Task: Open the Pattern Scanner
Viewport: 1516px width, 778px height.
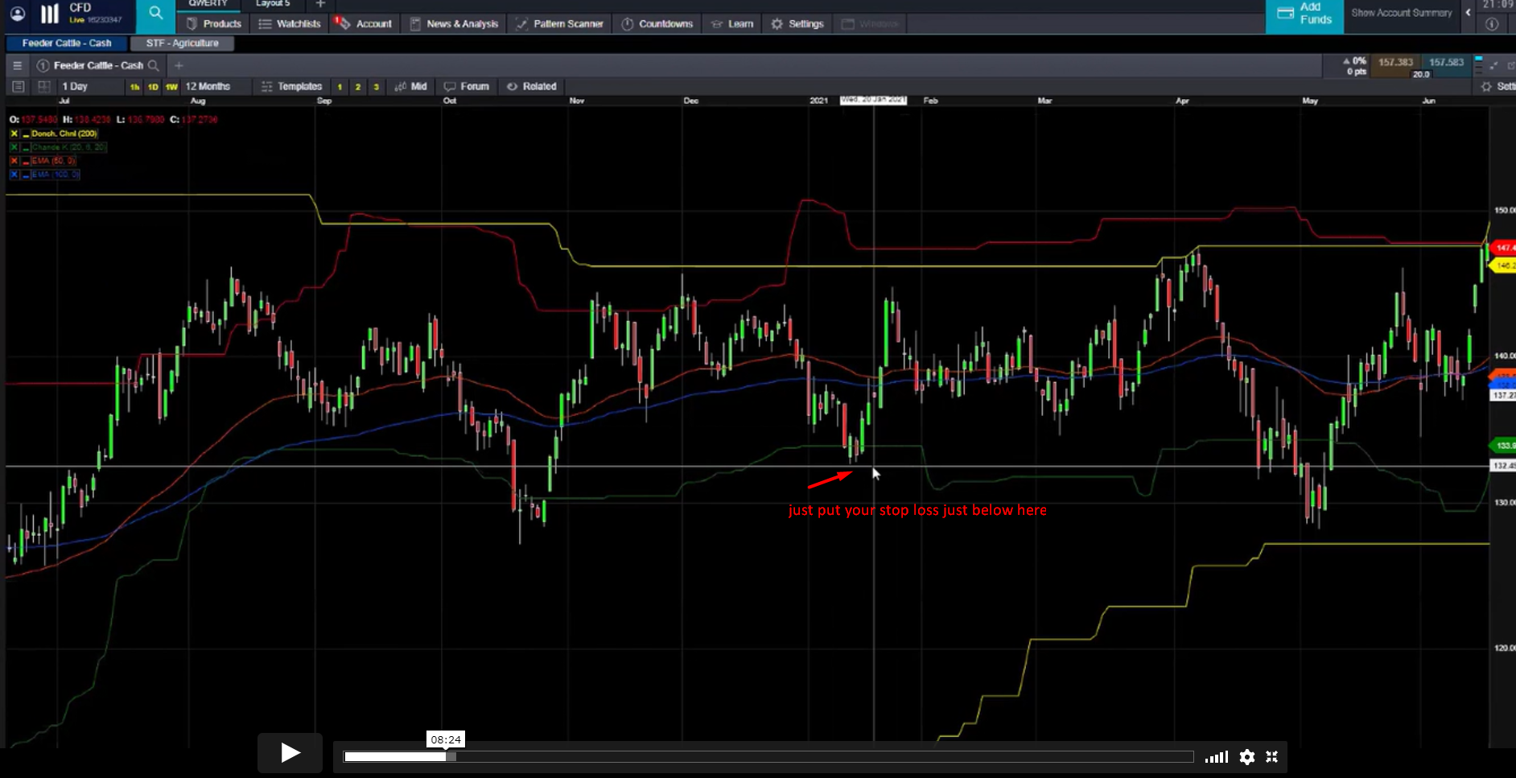Action: point(560,24)
